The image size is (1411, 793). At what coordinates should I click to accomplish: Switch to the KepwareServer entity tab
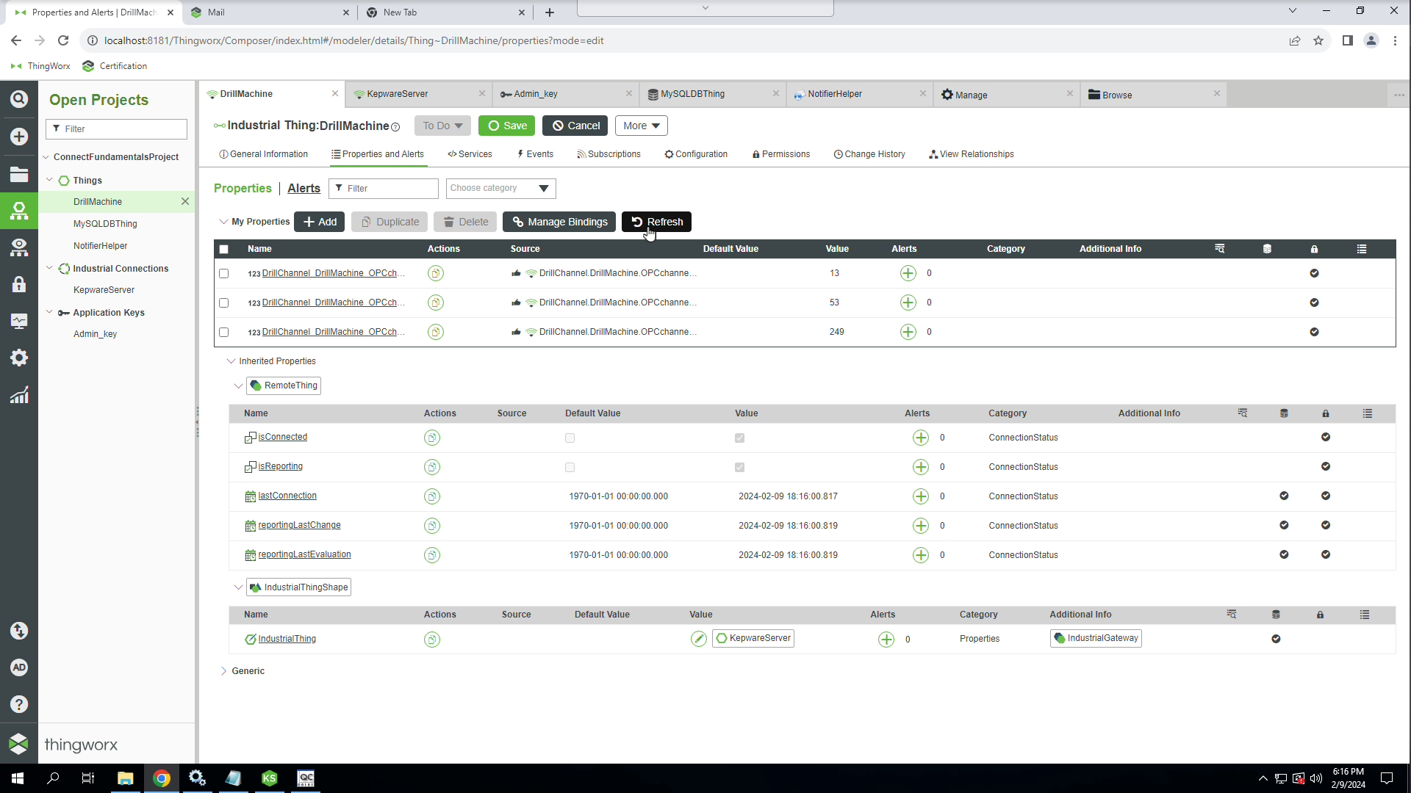[x=419, y=94]
